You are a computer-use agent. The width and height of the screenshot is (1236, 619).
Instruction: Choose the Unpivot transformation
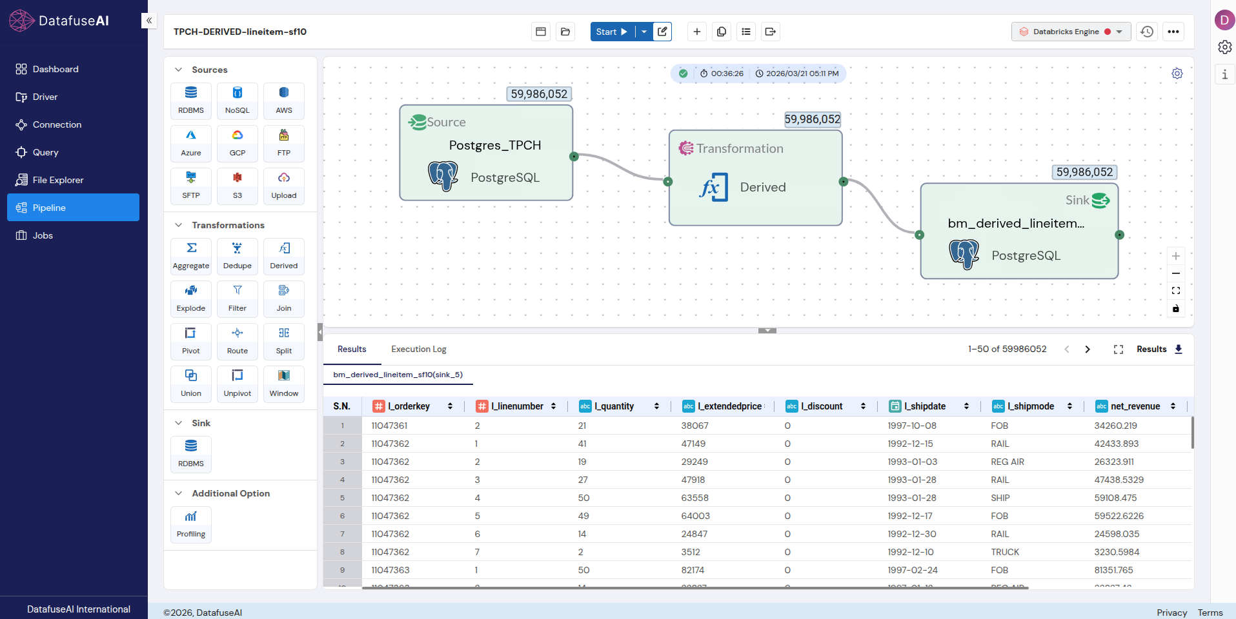point(238,384)
